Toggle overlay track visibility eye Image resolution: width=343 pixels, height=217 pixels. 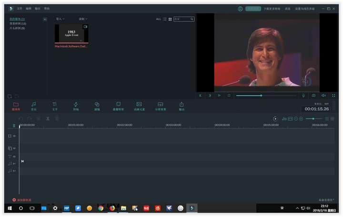[x=14, y=148]
